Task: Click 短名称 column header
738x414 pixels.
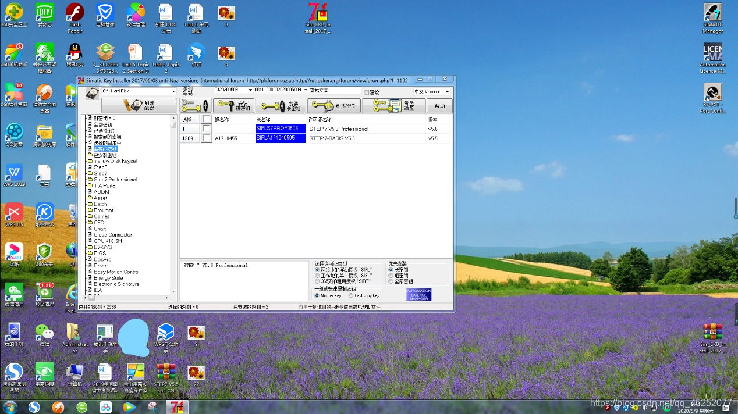Action: coord(234,119)
